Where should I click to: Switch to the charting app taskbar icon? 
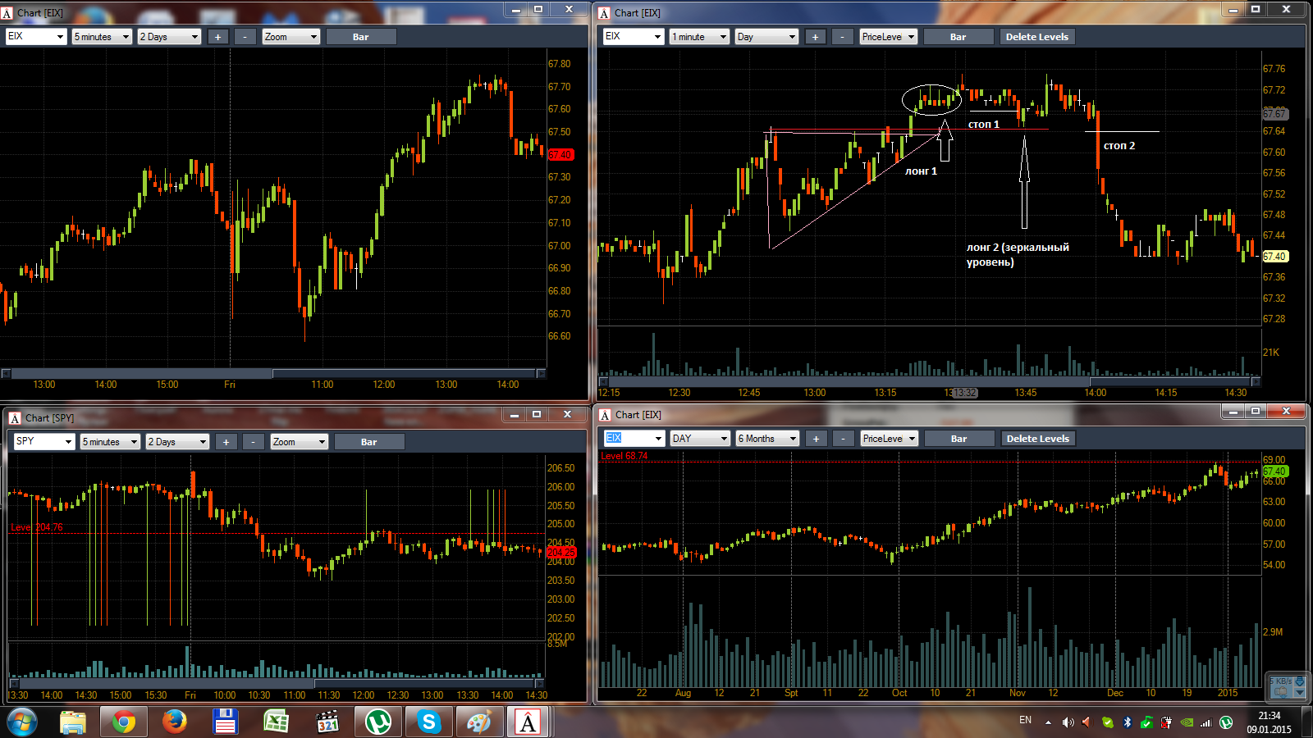coord(528,722)
